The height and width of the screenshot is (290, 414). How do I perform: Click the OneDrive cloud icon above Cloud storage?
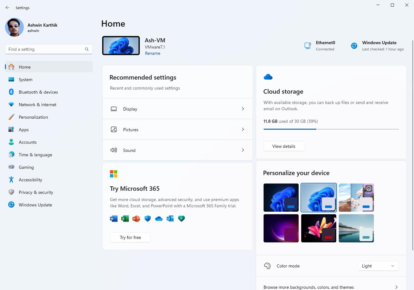[268, 77]
